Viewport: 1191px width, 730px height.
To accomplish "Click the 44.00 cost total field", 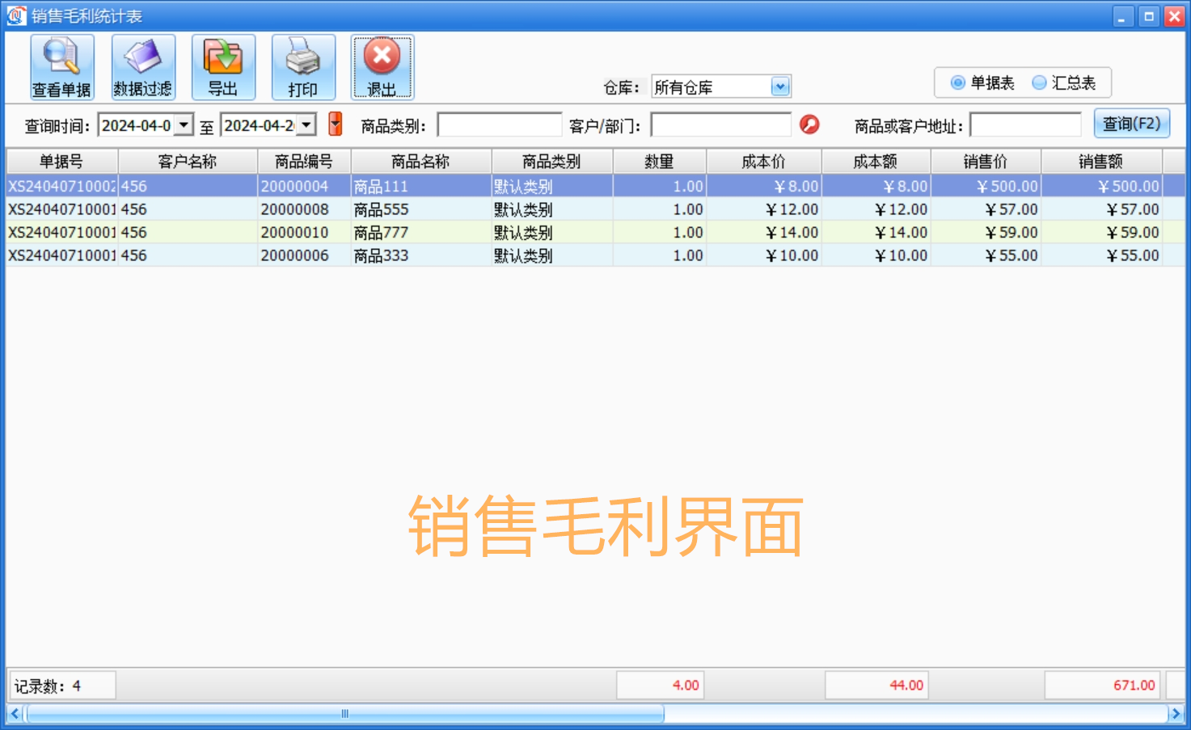I will coord(876,685).
